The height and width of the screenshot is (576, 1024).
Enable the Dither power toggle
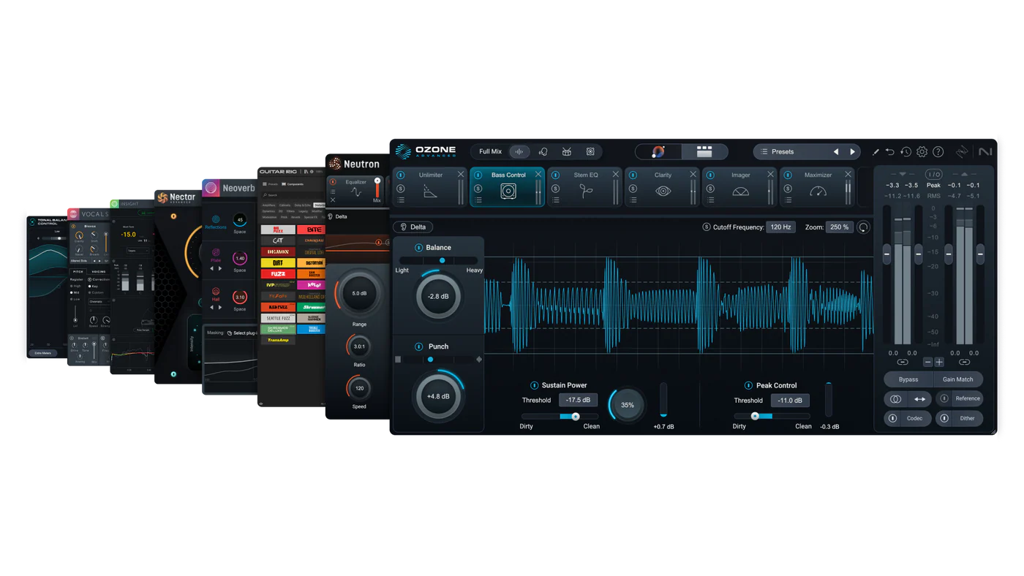coord(944,419)
